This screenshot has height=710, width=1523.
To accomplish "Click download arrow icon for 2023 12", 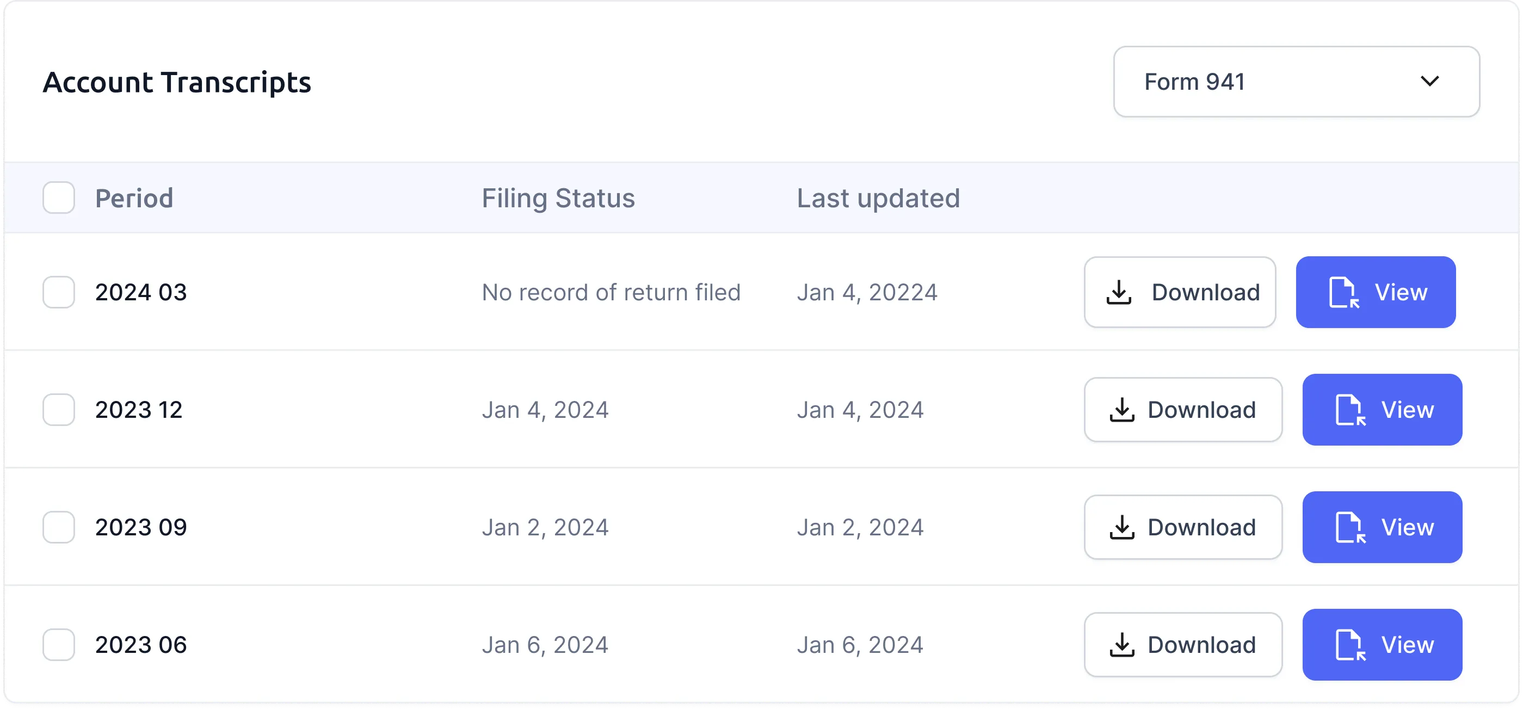I will pos(1121,410).
